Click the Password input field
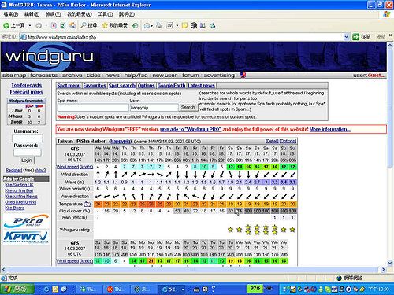The height and width of the screenshot is (295, 394). 28,153
